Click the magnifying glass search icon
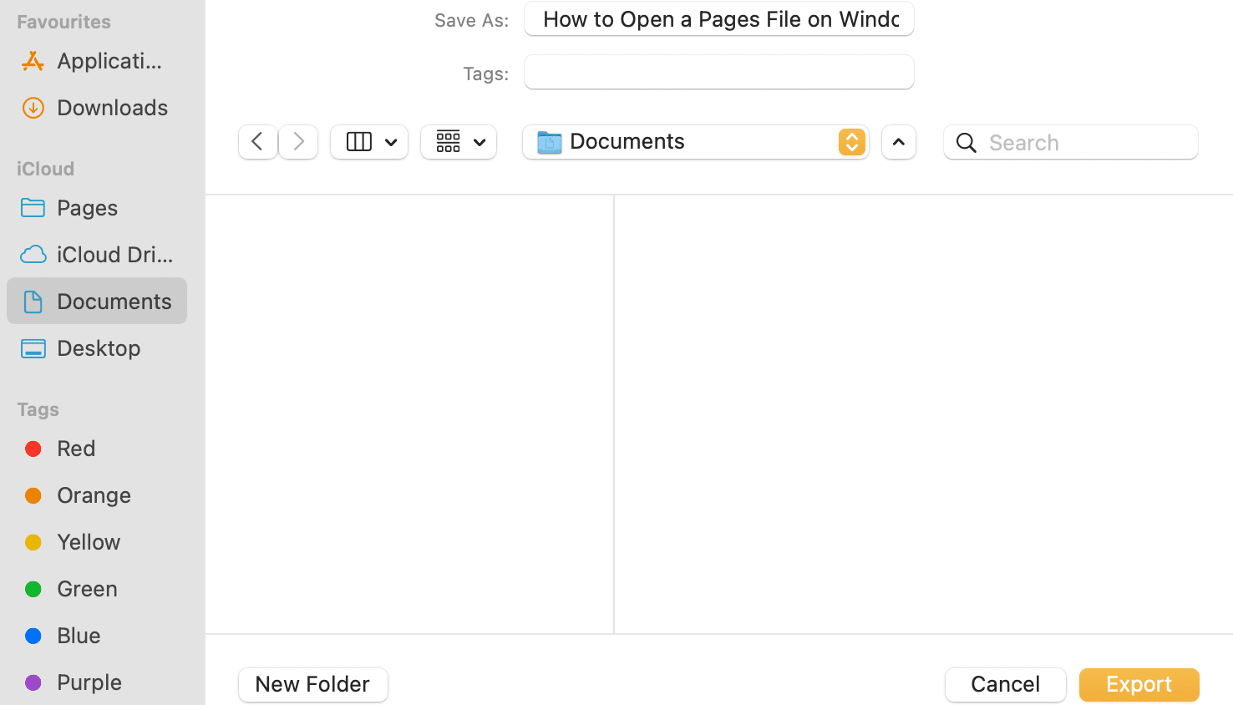This screenshot has height=705, width=1233. (x=967, y=143)
